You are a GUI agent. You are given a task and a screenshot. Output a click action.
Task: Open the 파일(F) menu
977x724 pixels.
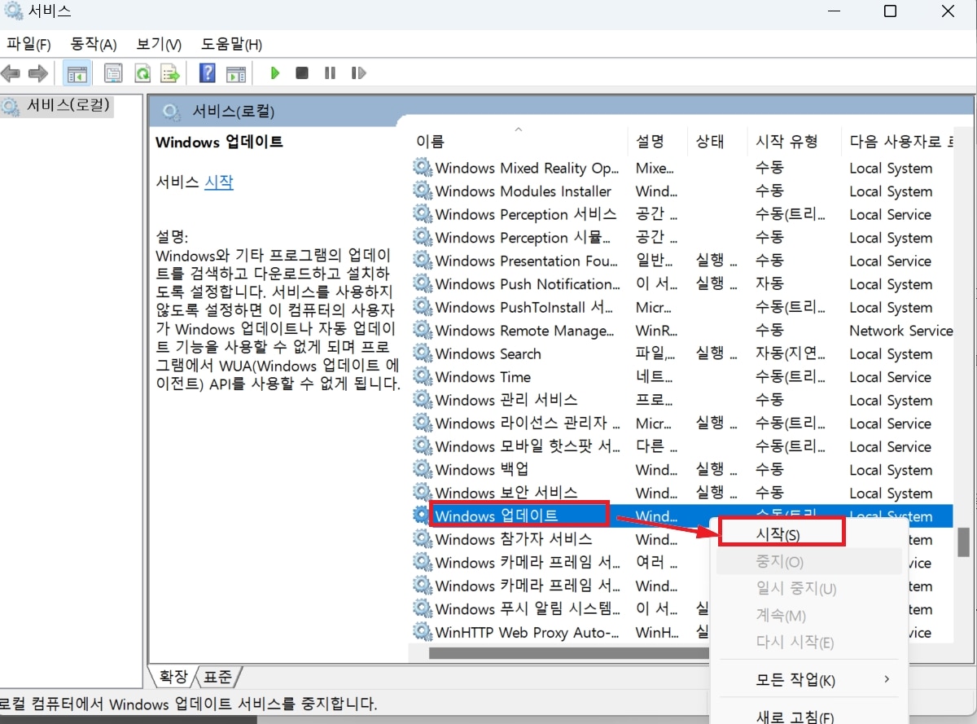pos(28,44)
